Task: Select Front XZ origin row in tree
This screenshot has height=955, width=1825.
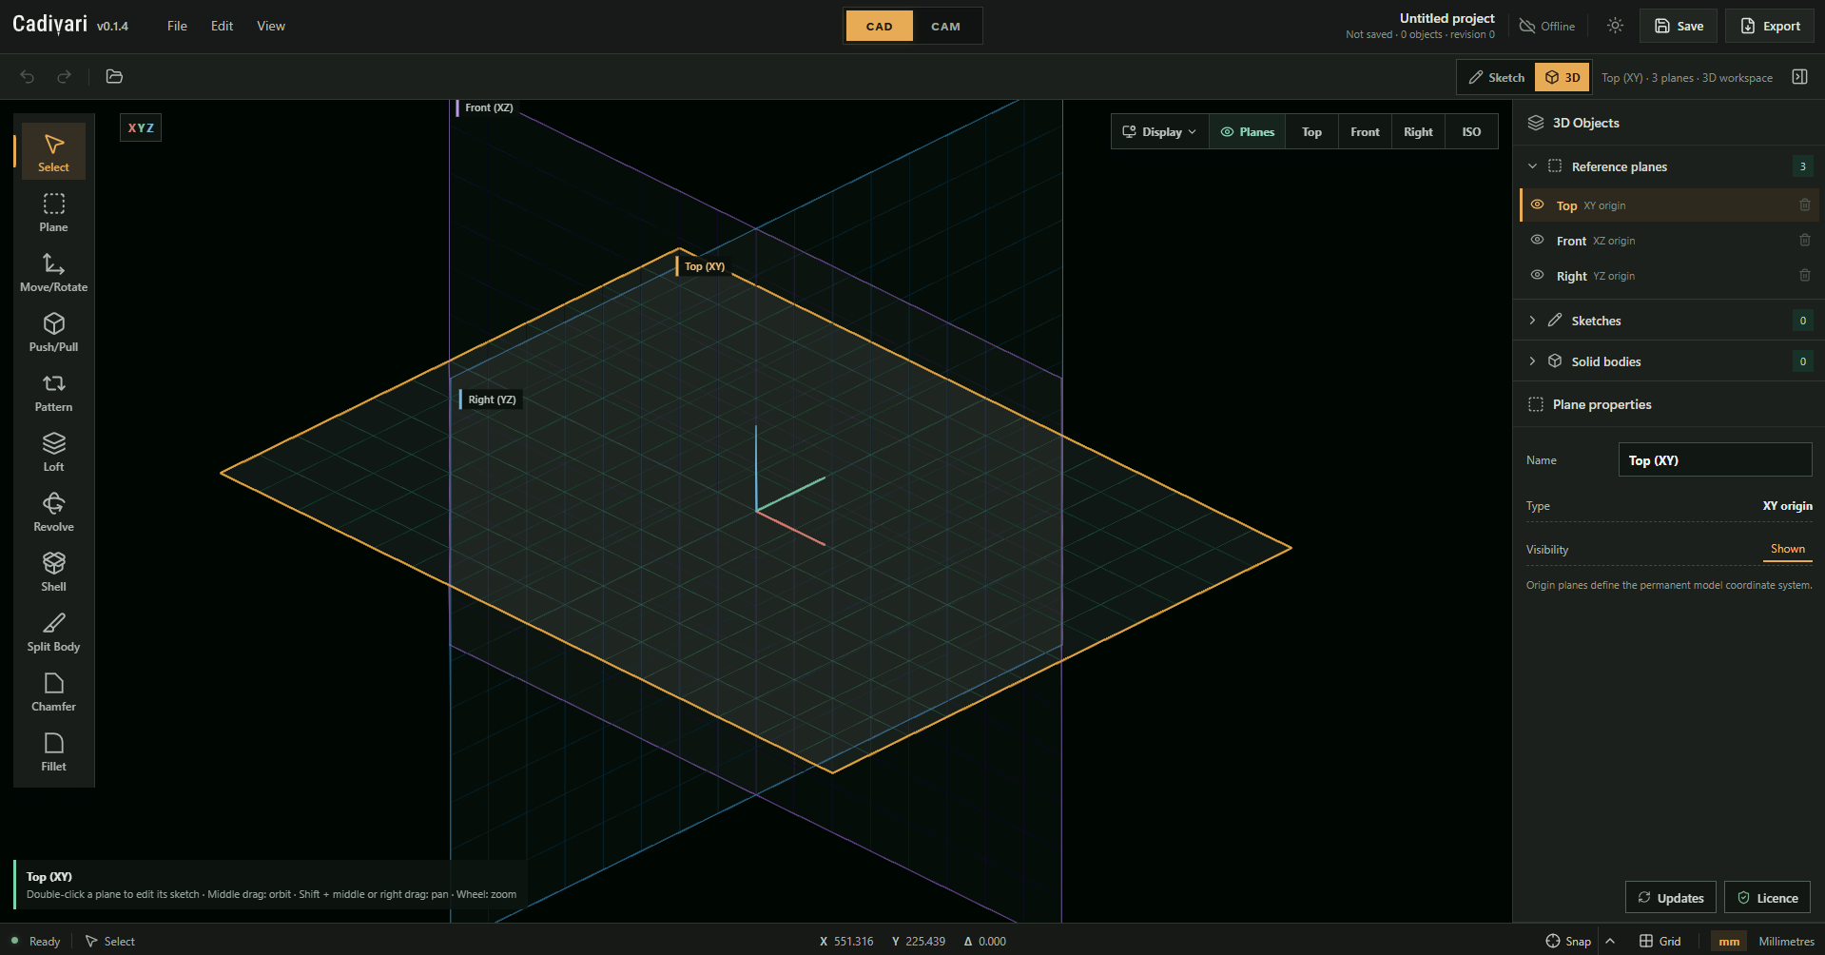Action: point(1669,241)
